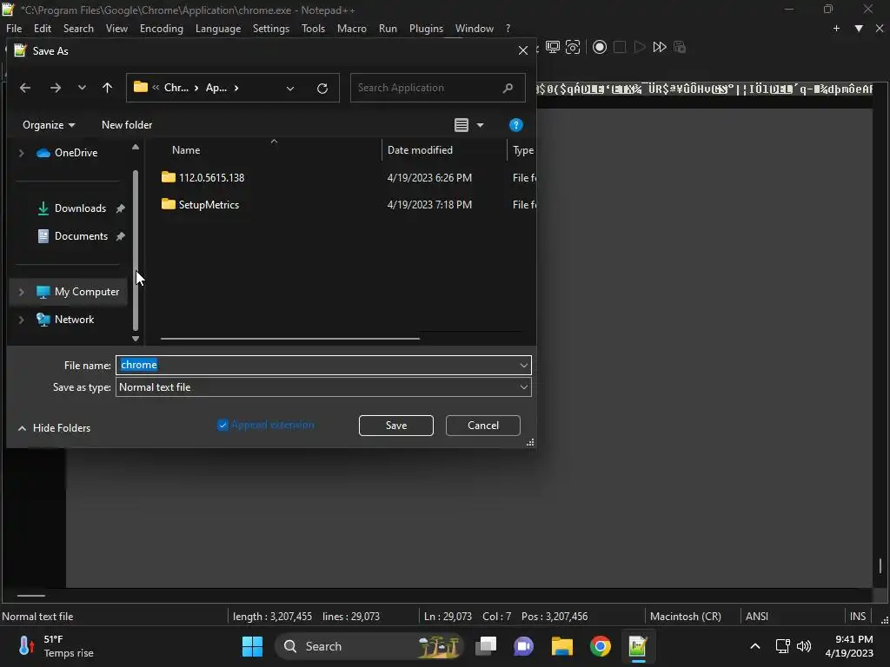Click the monitor-shaped toolbar icon in Notepad++
This screenshot has width=890, height=667.
click(x=552, y=47)
